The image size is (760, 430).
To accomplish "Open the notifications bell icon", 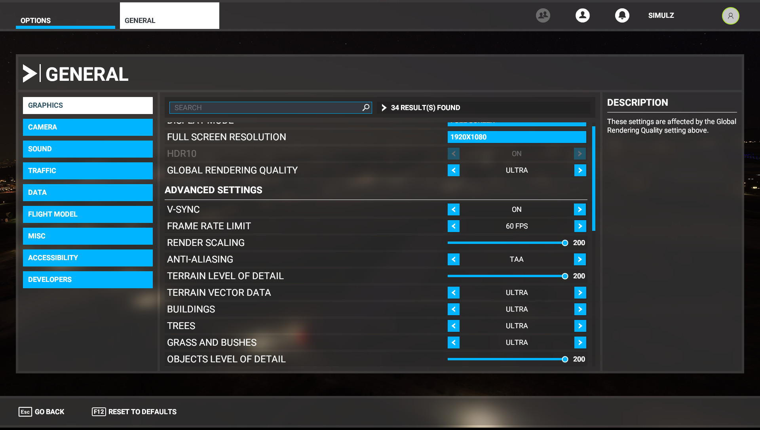I will pos(622,15).
